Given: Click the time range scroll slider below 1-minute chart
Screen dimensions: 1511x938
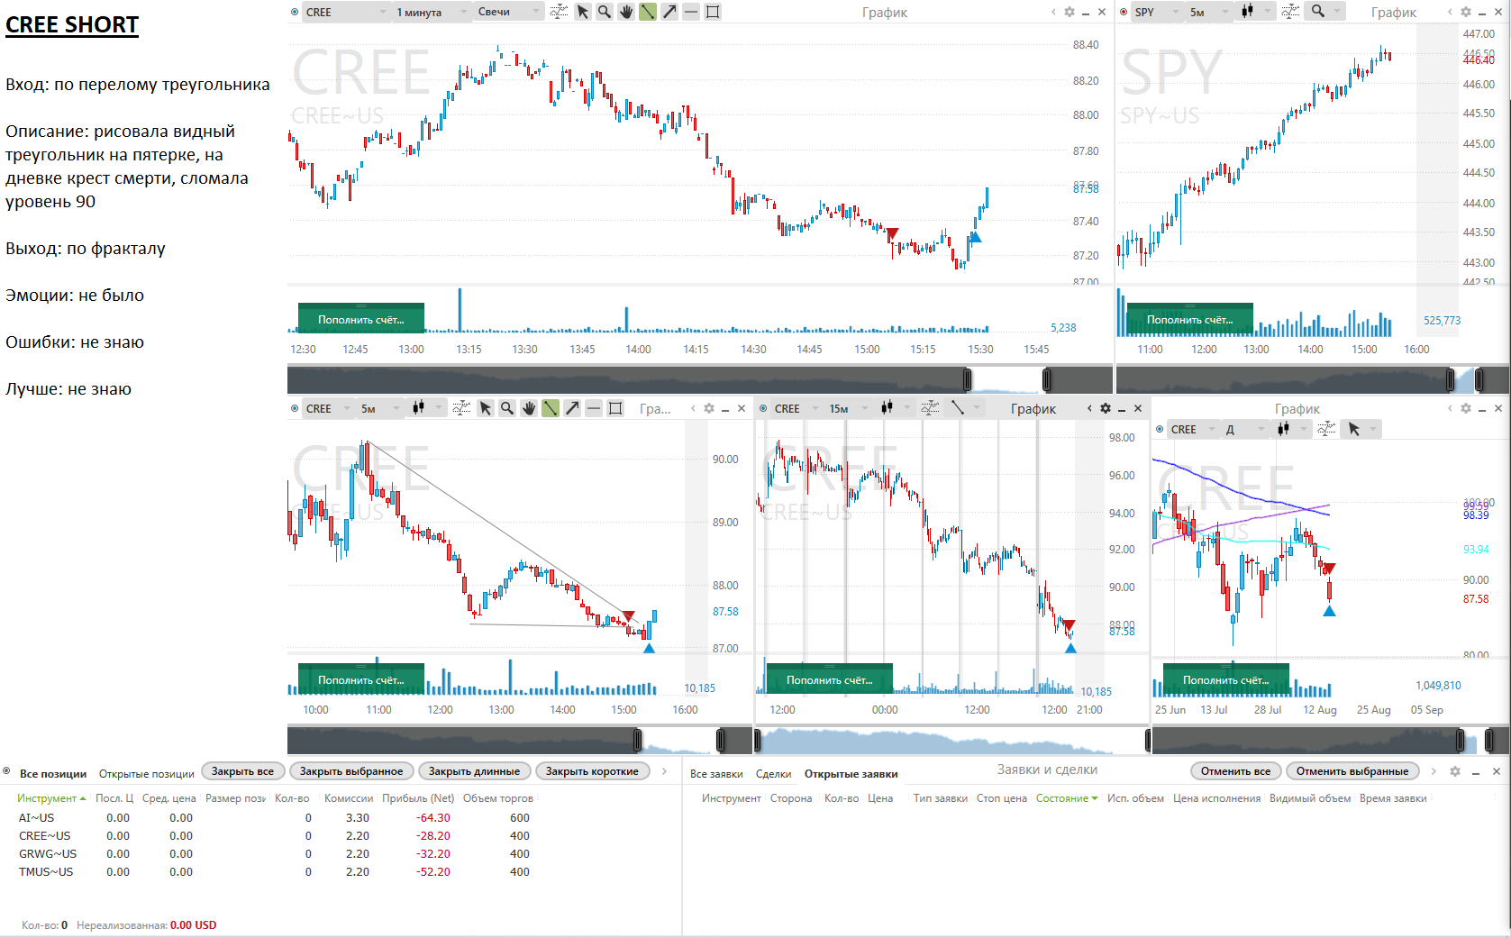Looking at the screenshot, I should [x=1007, y=379].
